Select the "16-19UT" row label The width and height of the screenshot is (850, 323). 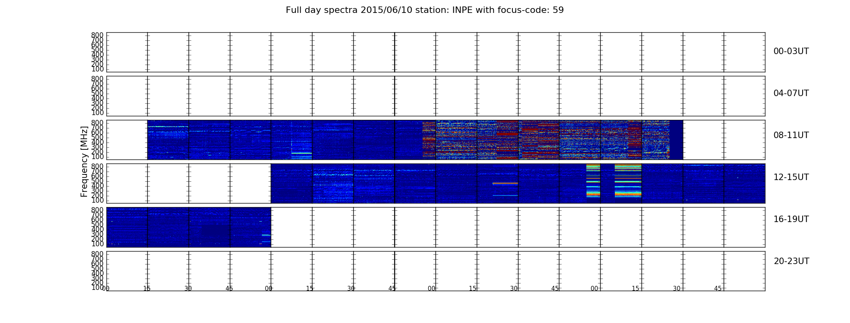tap(791, 219)
